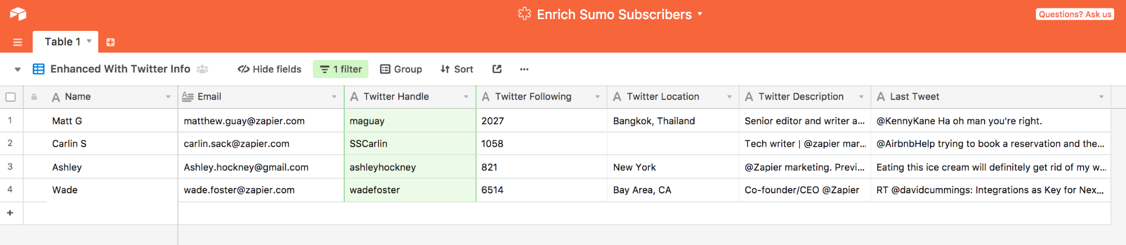Select the Bangkok, Thailand location cell

[673, 121]
